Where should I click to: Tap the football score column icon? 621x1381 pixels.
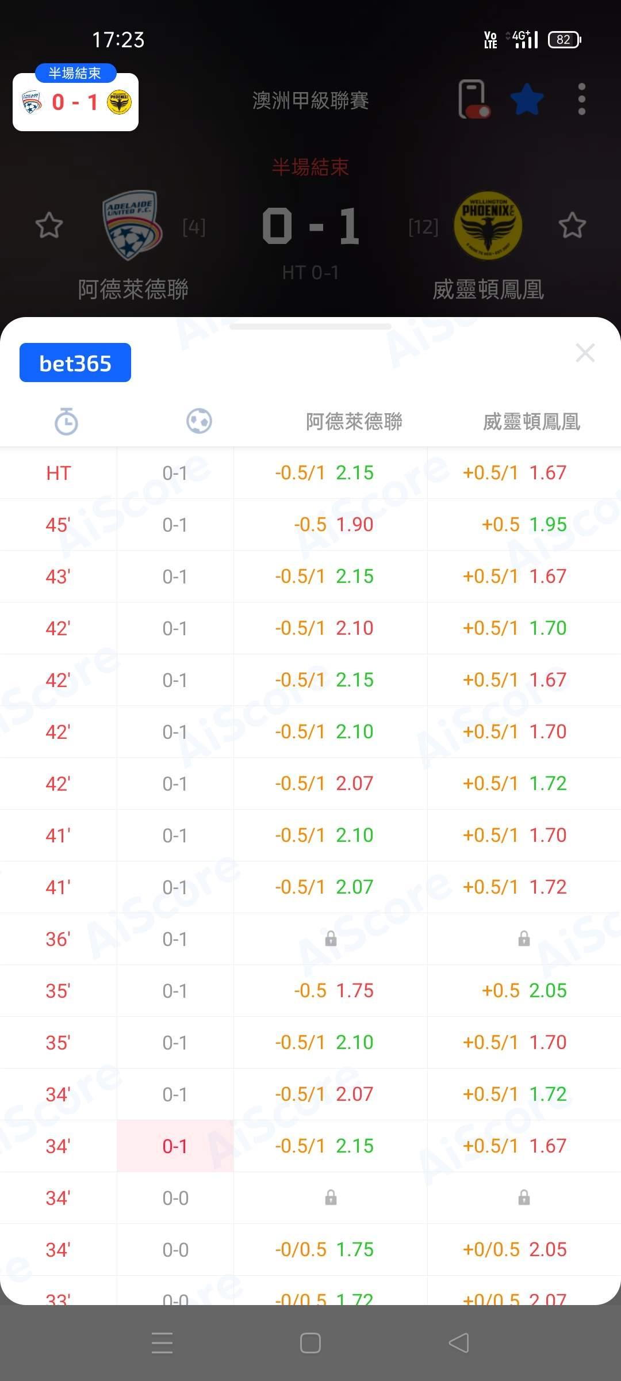click(x=199, y=421)
